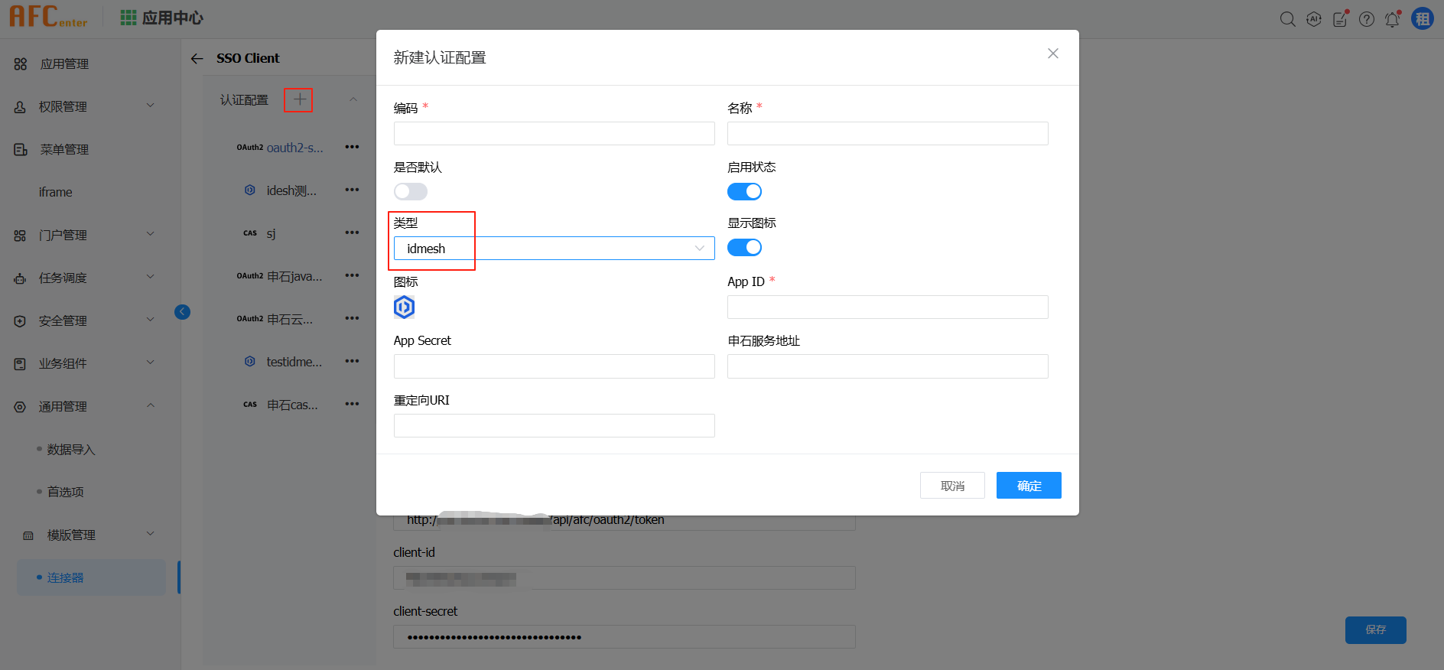Image resolution: width=1444 pixels, height=670 pixels.
Task: Open the 类型 dropdown showing idmesh
Action: click(x=554, y=249)
